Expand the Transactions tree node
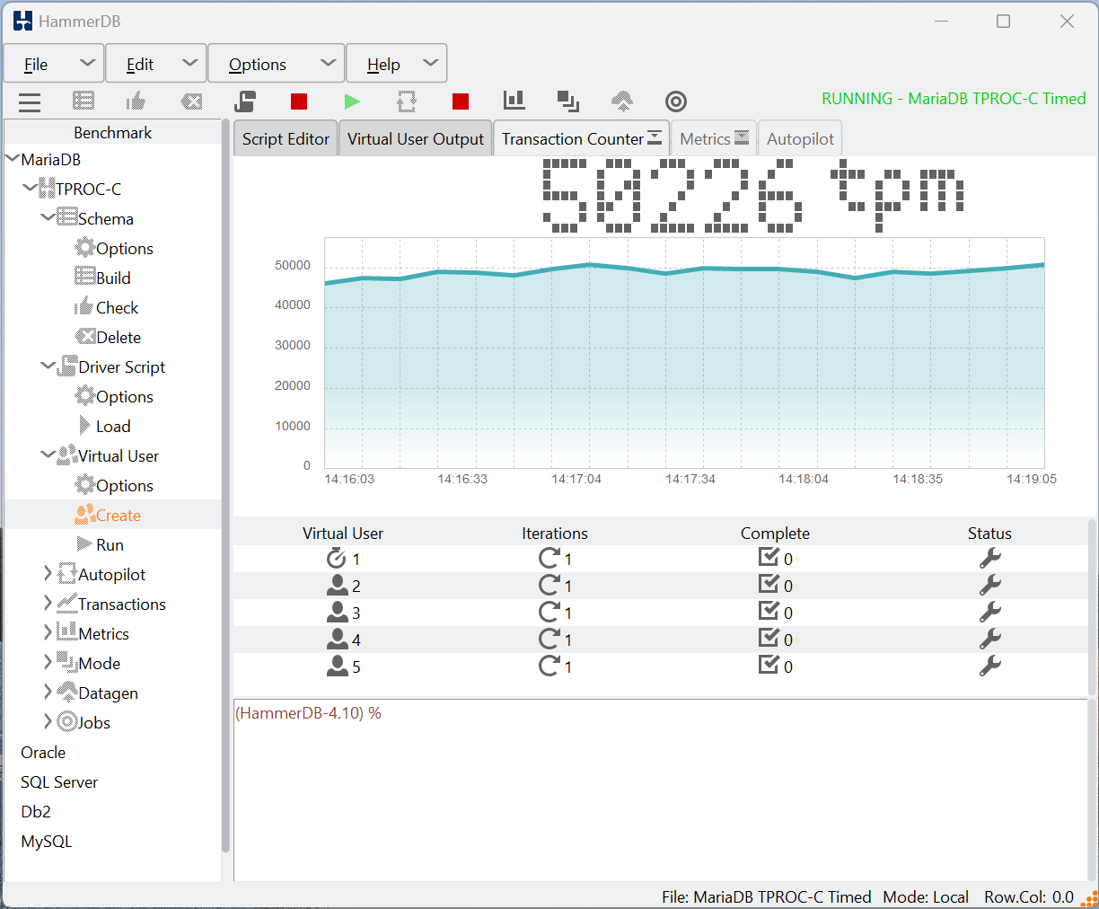Viewport: 1099px width, 909px height. click(x=48, y=604)
